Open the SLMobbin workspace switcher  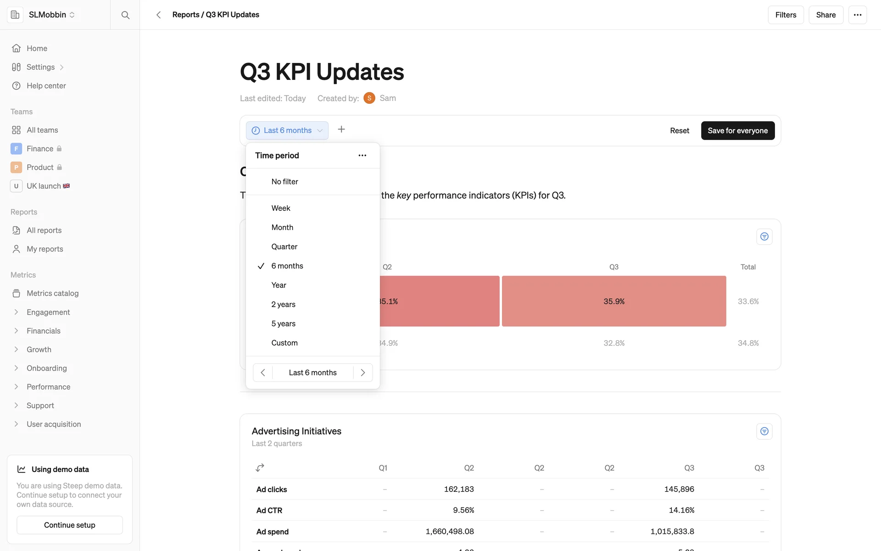(51, 15)
